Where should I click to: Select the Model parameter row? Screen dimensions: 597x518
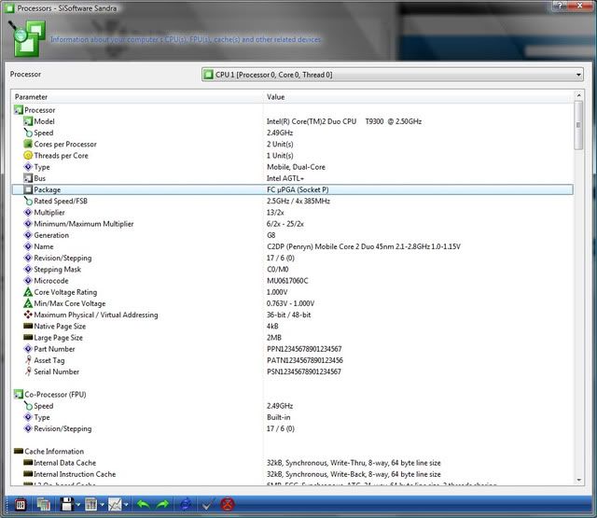292,121
